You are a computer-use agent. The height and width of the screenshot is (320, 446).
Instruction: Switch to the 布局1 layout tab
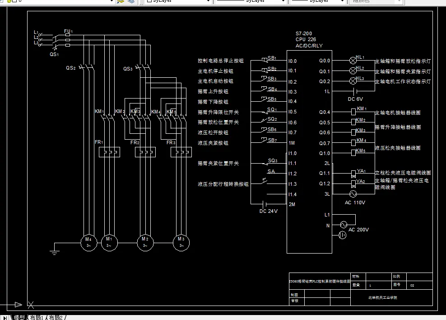(37, 317)
